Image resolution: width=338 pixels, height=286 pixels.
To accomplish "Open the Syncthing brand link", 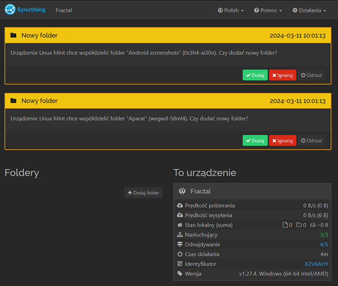I will tap(25, 10).
